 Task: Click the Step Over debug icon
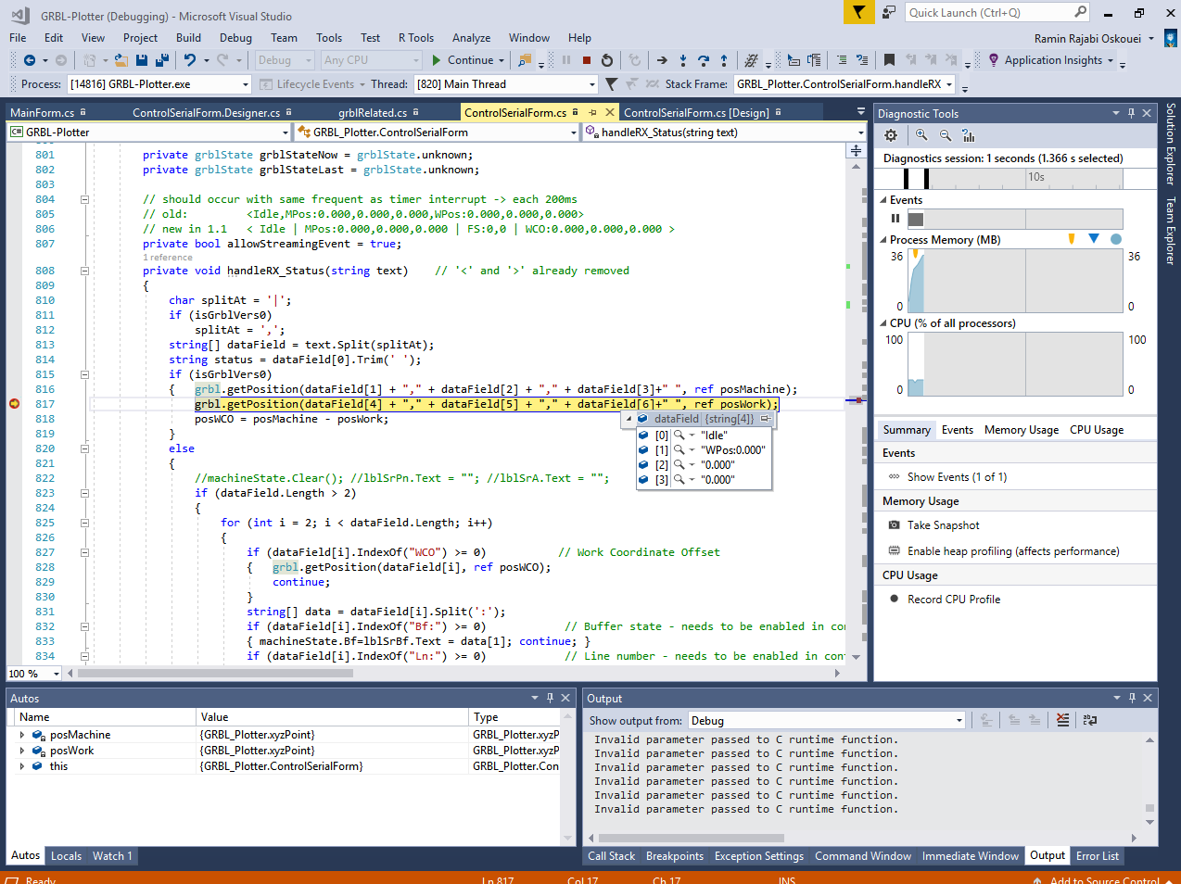pyautogui.click(x=704, y=60)
